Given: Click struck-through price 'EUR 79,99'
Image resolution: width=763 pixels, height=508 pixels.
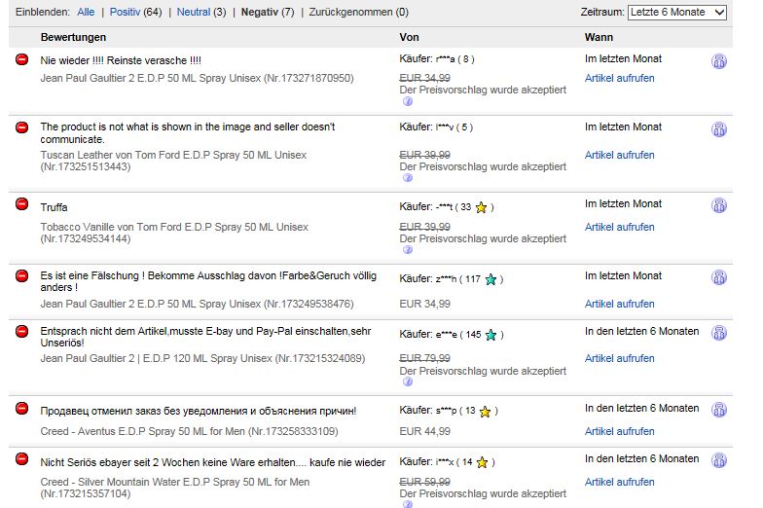Looking at the screenshot, I should [x=424, y=358].
